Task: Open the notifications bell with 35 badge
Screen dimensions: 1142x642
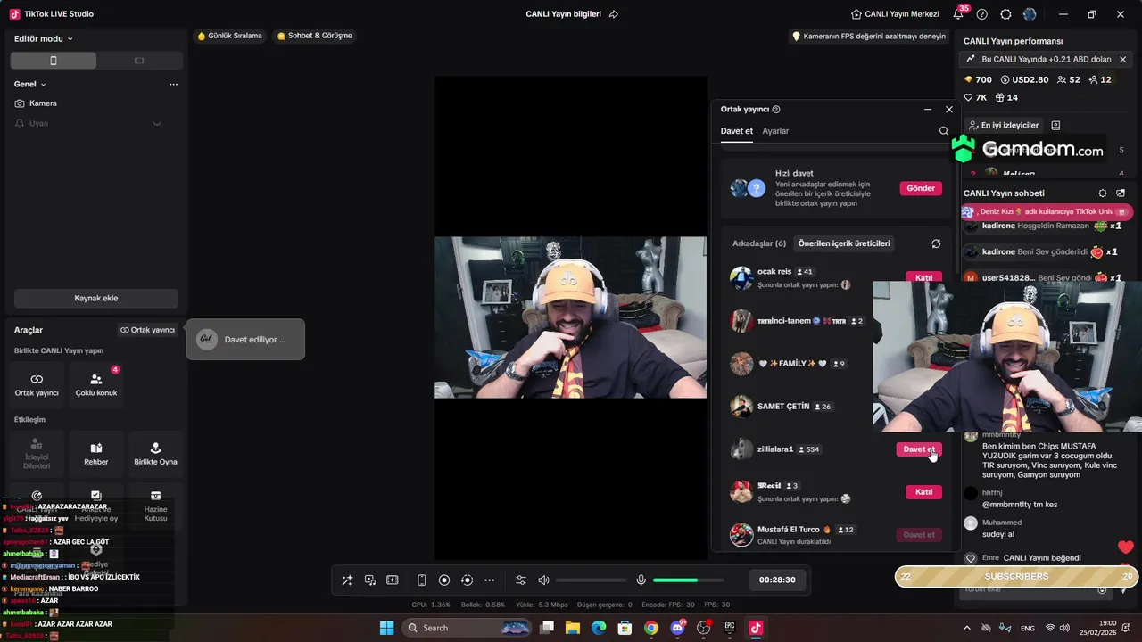Action: [x=958, y=14]
